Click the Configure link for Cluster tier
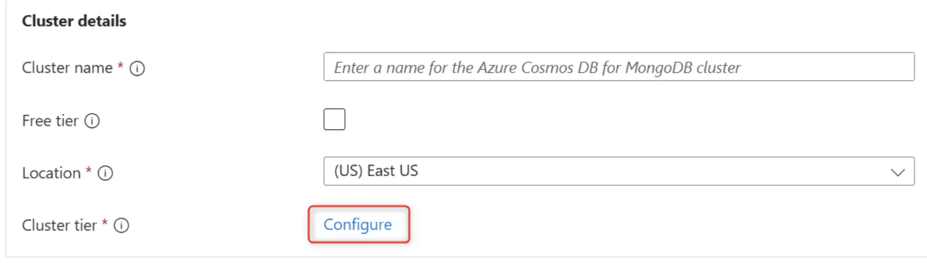927x263 pixels. pos(358,225)
